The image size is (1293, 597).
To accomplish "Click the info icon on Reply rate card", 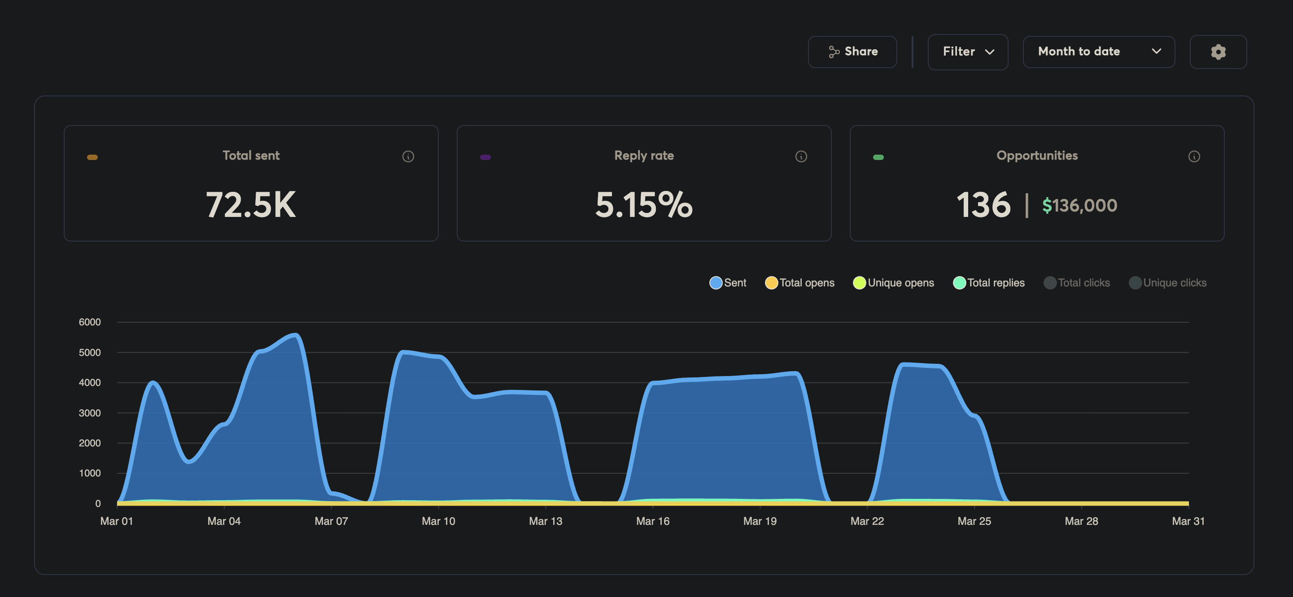I will 801,156.
